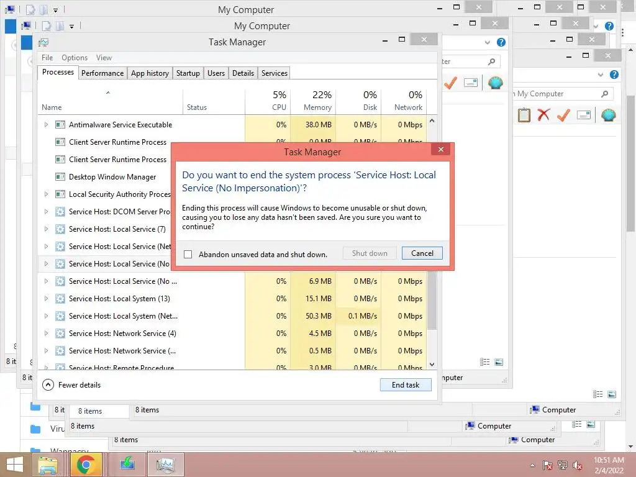Click the shell icon below 'My Computer' search field
Screen dimensions: 636x477
tap(608, 115)
